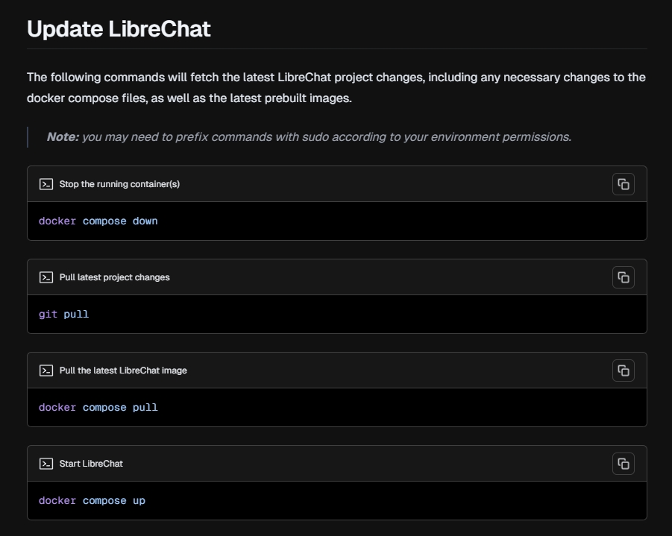Click the 'Pull the latest LibreChat image' title

(x=123, y=371)
